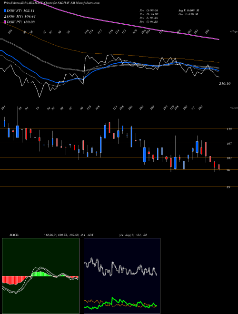238x314 pixels.
Task: Select the DOW MT: 104.41 label
Action: (21, 16)
